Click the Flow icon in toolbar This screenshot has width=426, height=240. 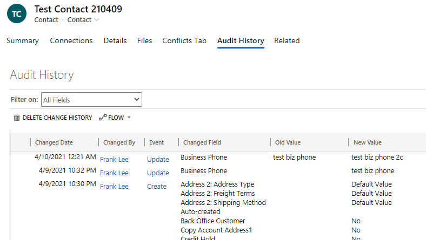click(103, 118)
